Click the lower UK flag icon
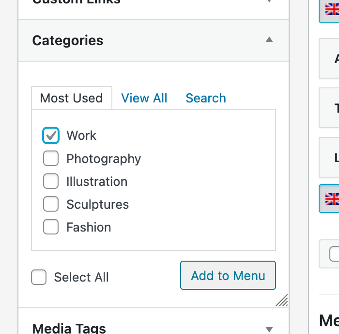Image resolution: width=339 pixels, height=334 pixels. [x=332, y=199]
